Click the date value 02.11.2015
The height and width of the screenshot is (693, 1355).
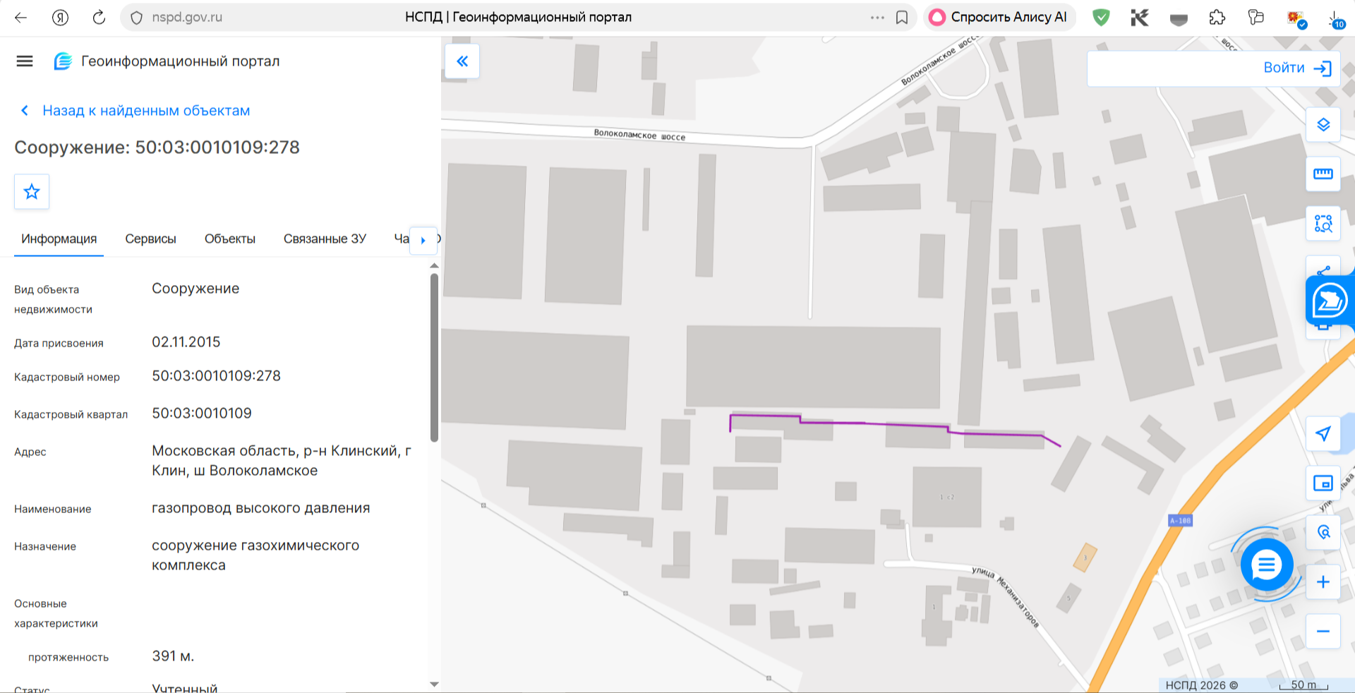click(186, 342)
